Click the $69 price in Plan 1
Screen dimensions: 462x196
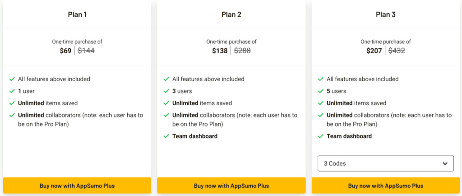[65, 51]
